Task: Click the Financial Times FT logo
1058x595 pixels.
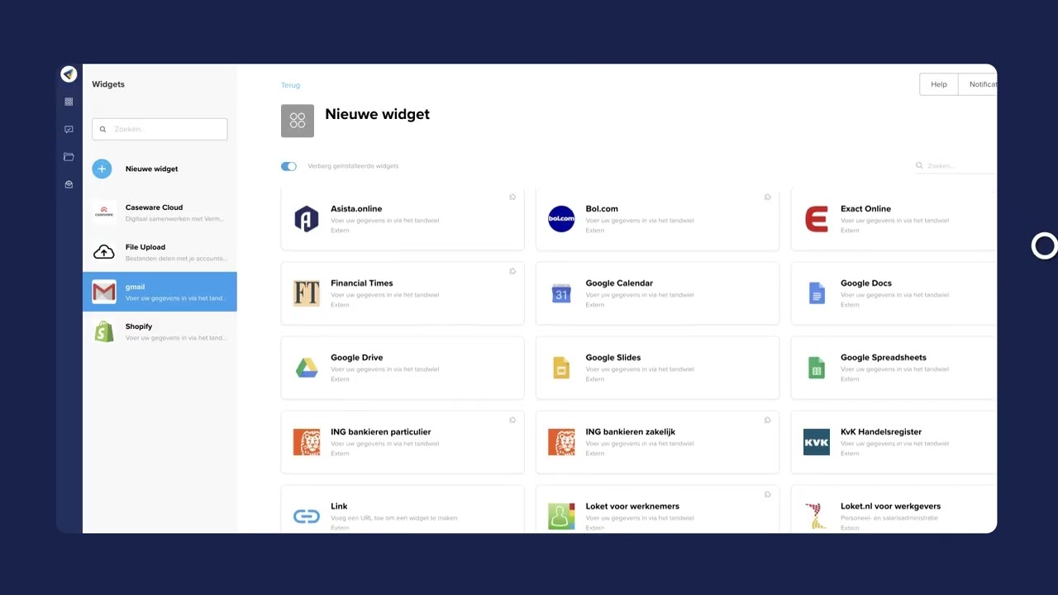Action: coord(307,293)
